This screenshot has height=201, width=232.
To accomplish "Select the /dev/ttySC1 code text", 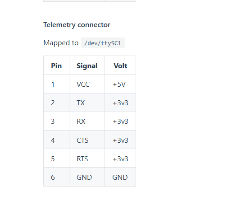I will coord(103,43).
